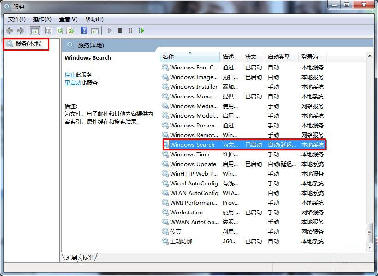Image resolution: width=378 pixels, height=276 pixels.
Task: Click the gear icon of WinHTTP Web P...
Action: point(165,173)
